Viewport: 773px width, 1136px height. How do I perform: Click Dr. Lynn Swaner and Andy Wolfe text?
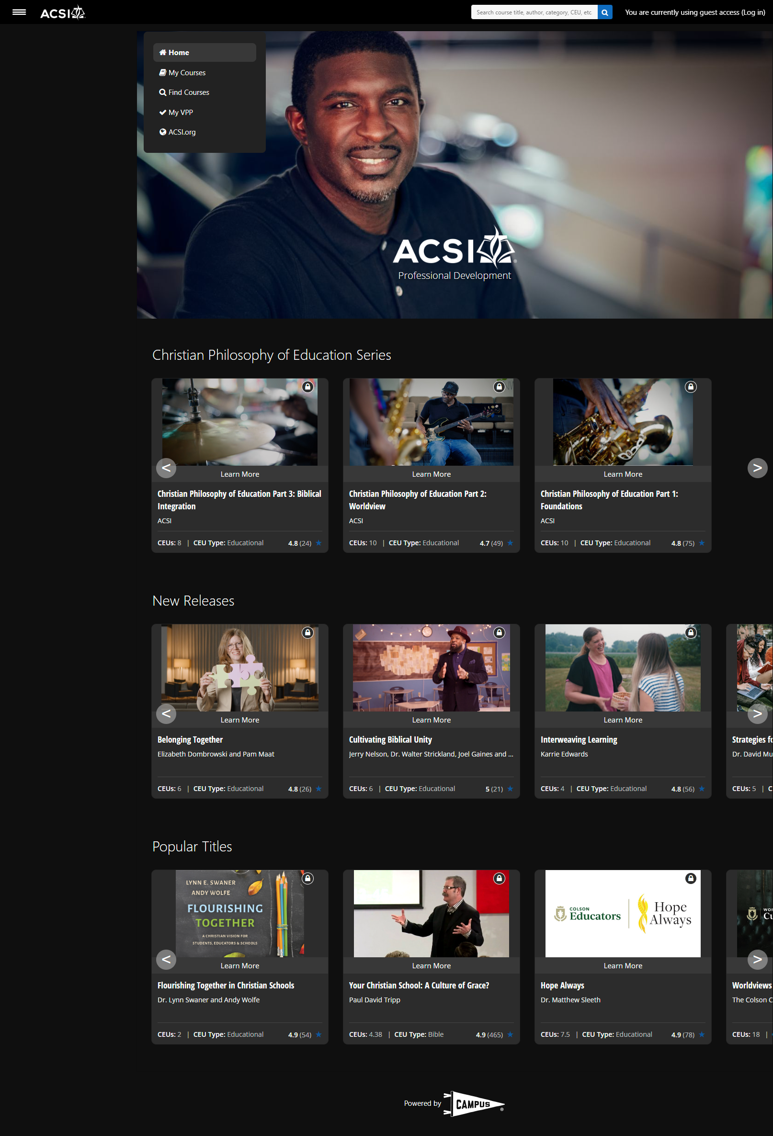(208, 1000)
